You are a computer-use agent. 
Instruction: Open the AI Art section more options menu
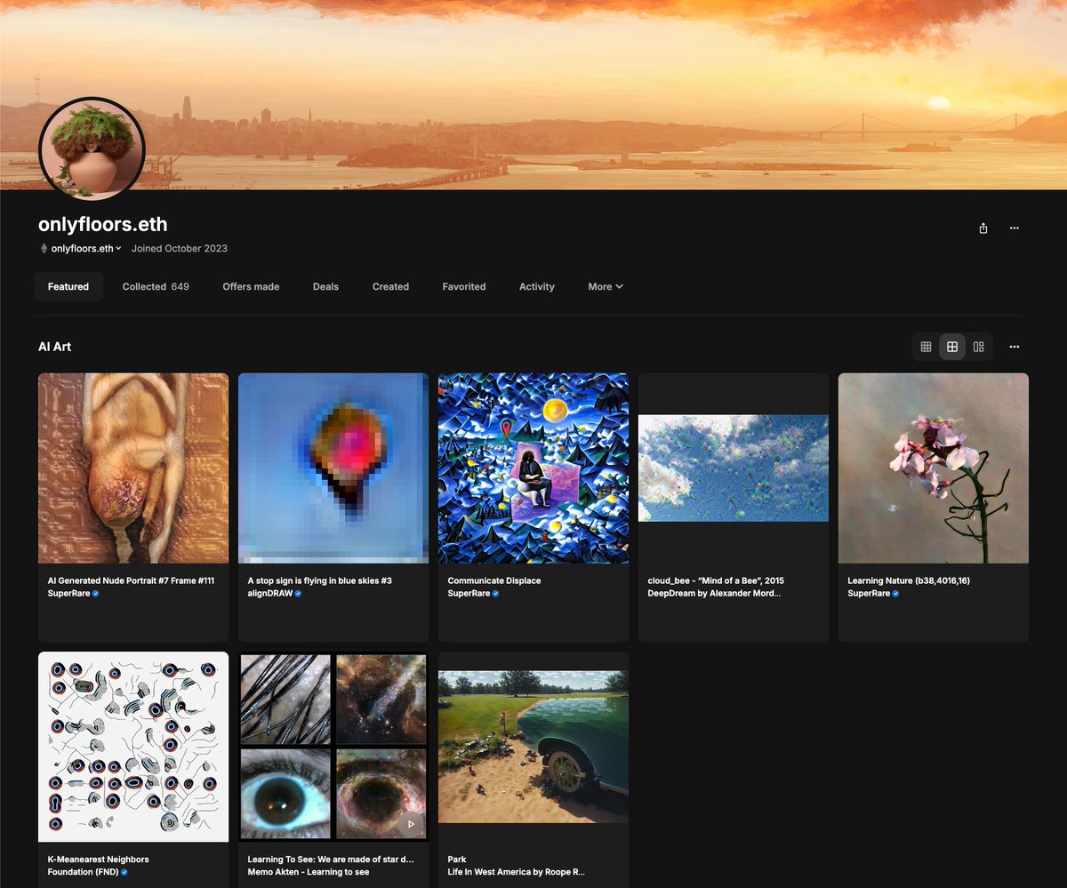coord(1014,347)
